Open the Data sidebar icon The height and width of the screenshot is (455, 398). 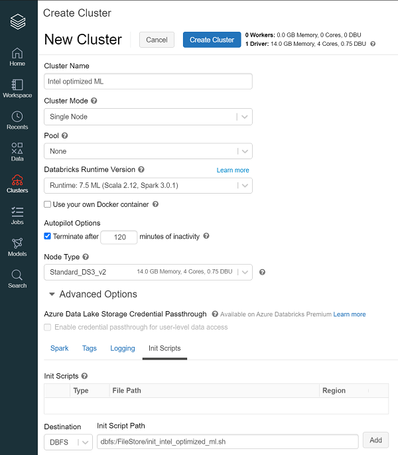[17, 152]
